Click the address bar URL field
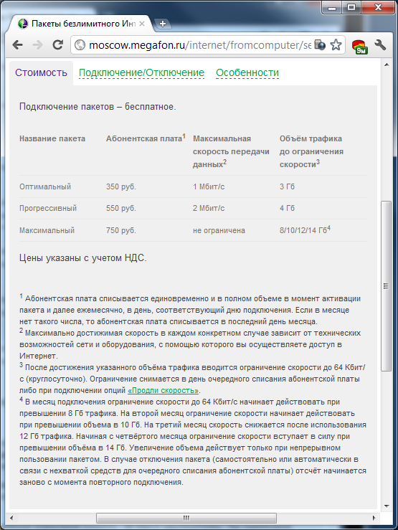The height and width of the screenshot is (530, 398). [x=199, y=45]
